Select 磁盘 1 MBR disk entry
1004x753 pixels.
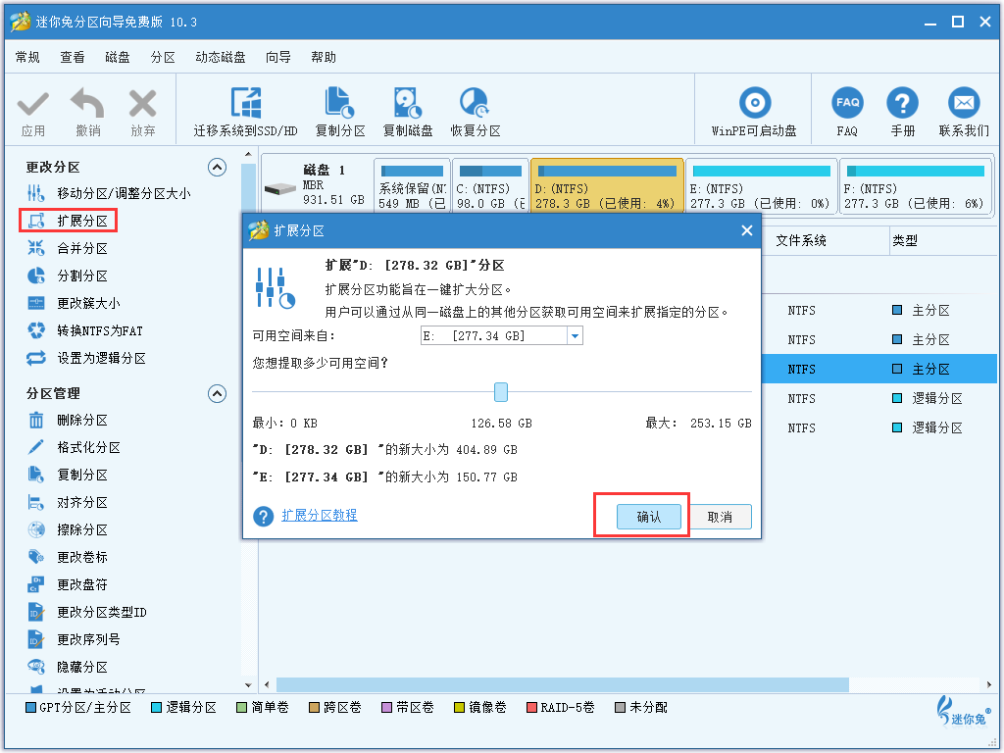click(317, 185)
